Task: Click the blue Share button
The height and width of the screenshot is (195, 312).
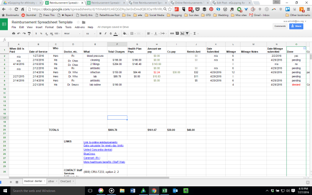Action: pos(296,26)
